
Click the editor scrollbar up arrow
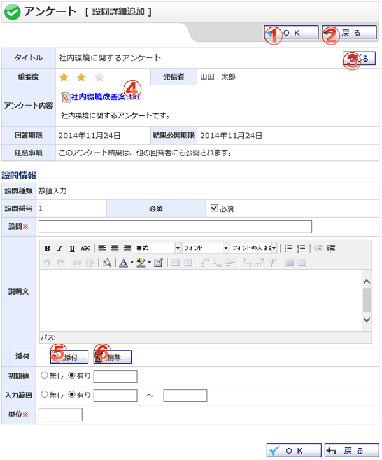click(367, 282)
